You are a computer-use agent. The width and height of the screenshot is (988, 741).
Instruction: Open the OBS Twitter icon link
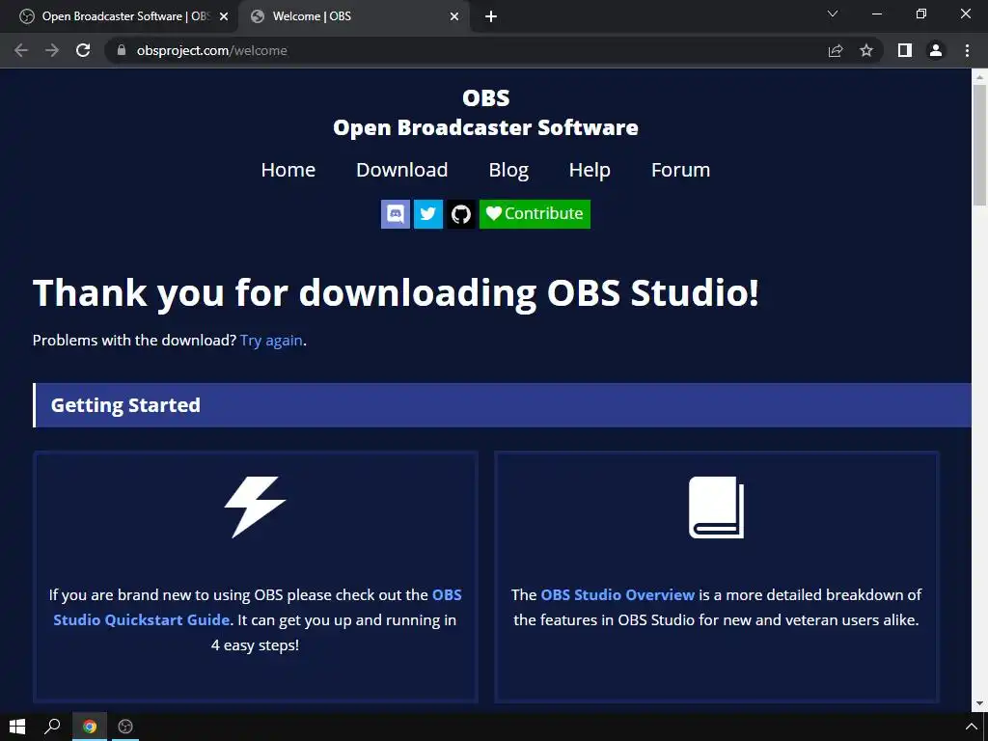tap(427, 213)
